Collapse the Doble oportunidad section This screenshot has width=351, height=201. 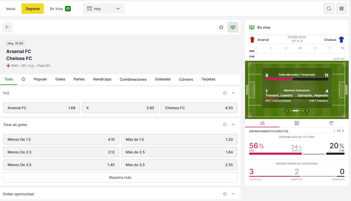(x=233, y=194)
